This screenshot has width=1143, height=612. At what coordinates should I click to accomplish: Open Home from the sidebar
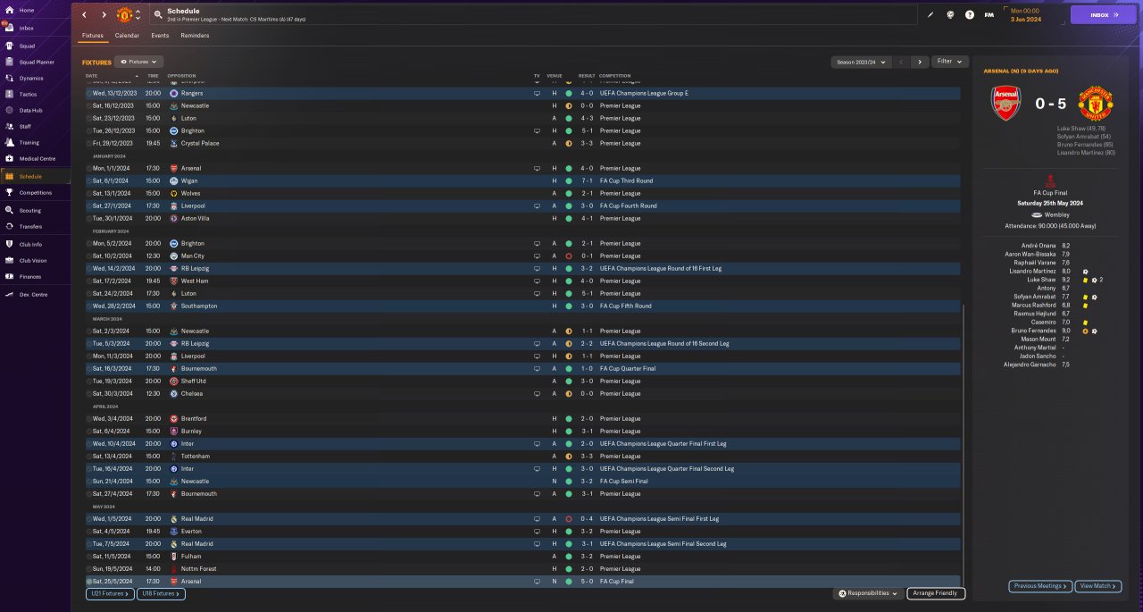pos(33,10)
